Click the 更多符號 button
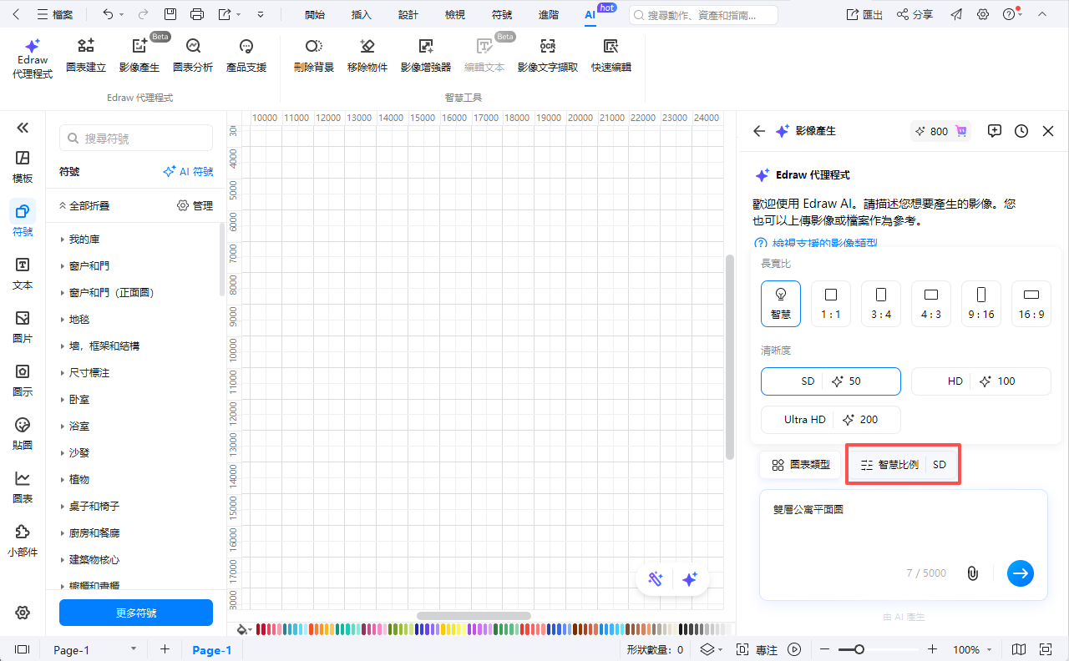Image resolution: width=1069 pixels, height=661 pixels. click(135, 613)
